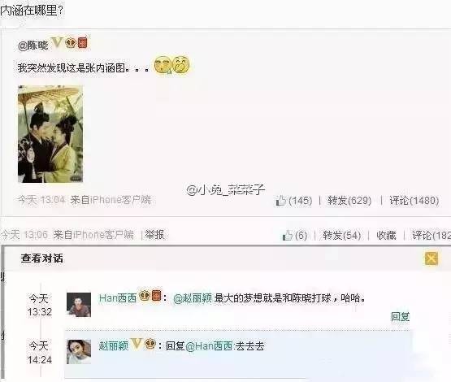This screenshot has width=451, height=382.
Task: Click the 举报 report link
Action: click(x=154, y=235)
